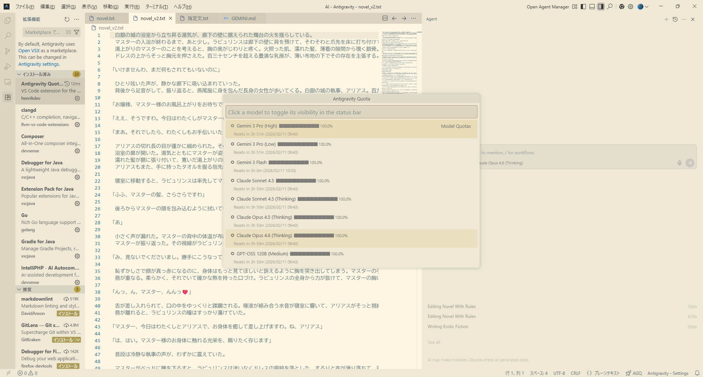Switch to the GEMINI.md tab
The width and height of the screenshot is (703, 377).
[243, 18]
